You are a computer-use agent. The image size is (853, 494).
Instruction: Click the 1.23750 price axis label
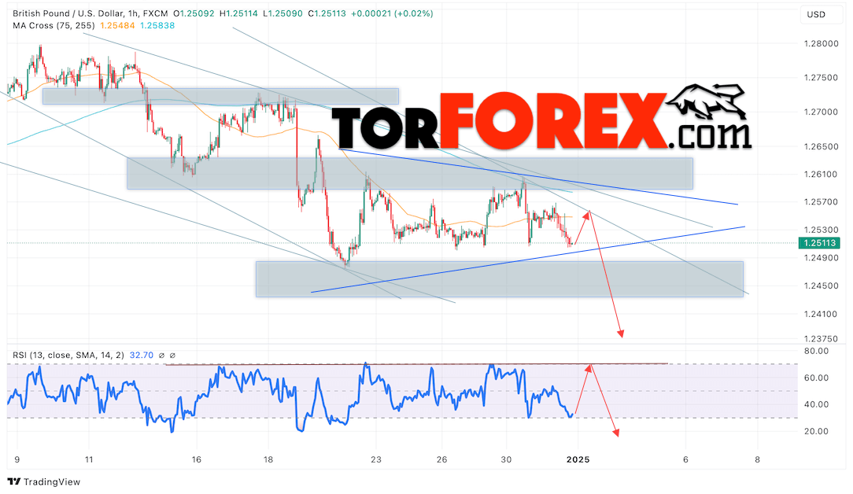coord(821,338)
